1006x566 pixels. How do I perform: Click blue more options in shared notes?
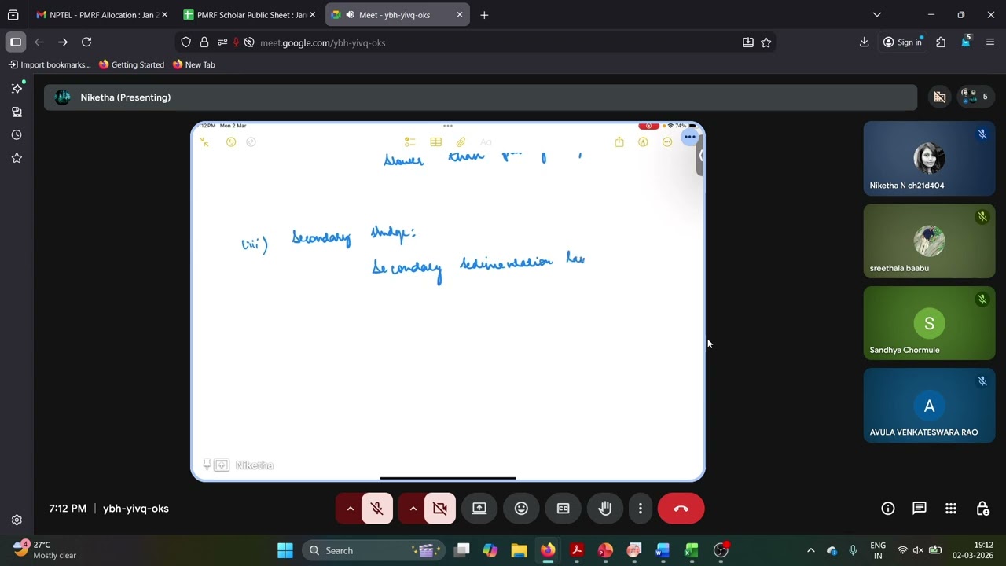(x=689, y=137)
